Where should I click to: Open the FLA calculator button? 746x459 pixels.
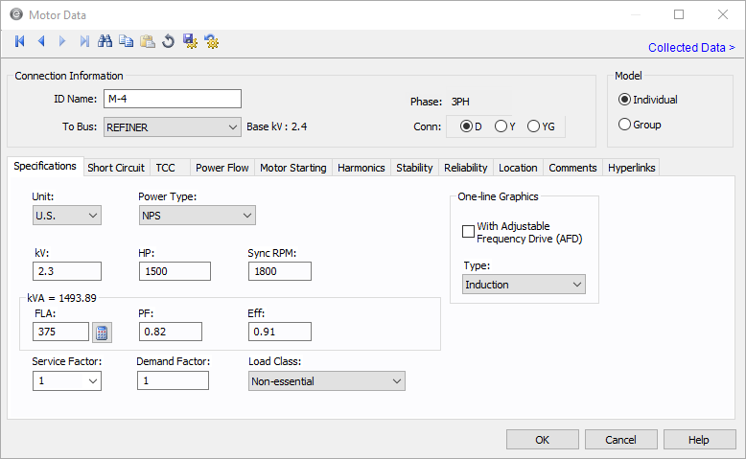pyautogui.click(x=102, y=333)
